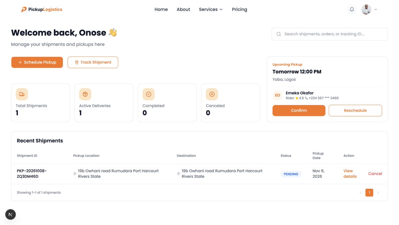399x225 pixels.
Task: Select the Active Deliveries label
Action: tap(95, 106)
